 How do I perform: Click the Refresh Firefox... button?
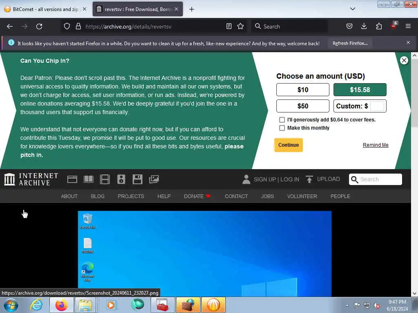click(x=350, y=43)
